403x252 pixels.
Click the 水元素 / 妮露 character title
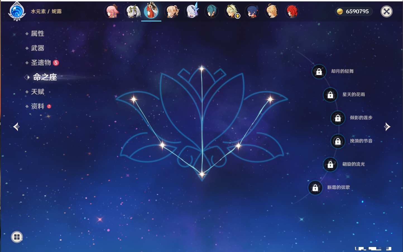point(46,11)
